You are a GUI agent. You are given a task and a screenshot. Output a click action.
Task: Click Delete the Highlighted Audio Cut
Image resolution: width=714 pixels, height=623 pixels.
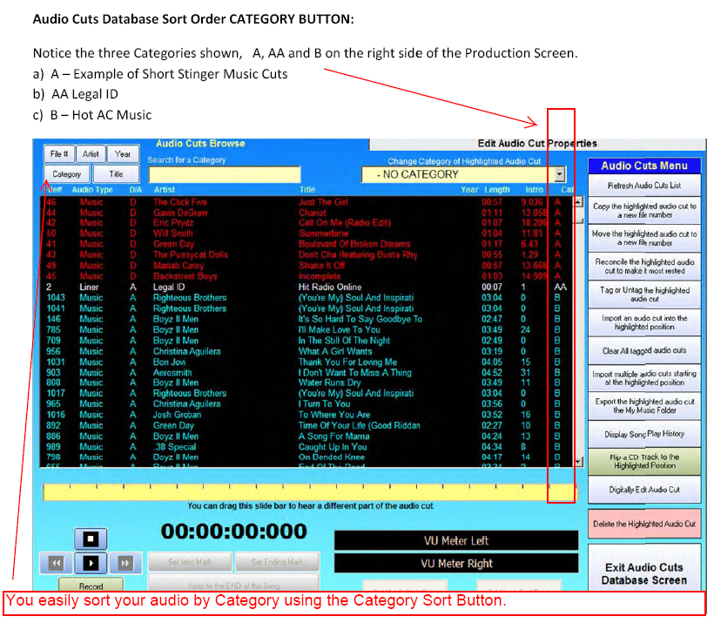[x=643, y=524]
